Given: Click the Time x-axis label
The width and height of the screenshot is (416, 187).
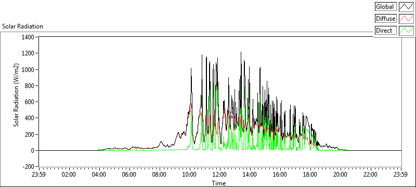Looking at the screenshot, I should (219, 183).
